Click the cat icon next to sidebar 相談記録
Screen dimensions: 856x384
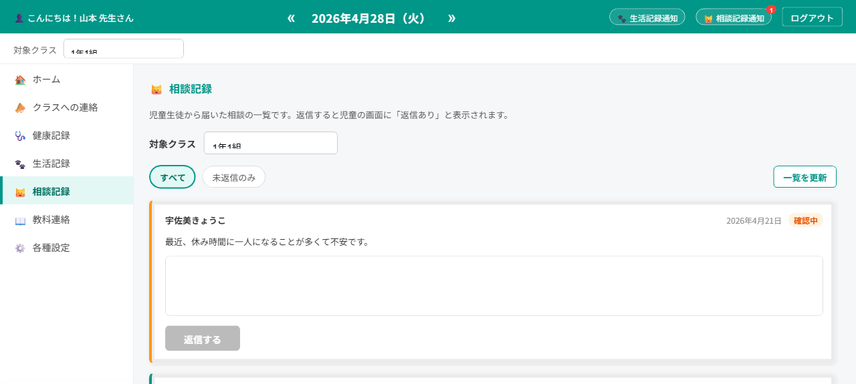pos(20,192)
